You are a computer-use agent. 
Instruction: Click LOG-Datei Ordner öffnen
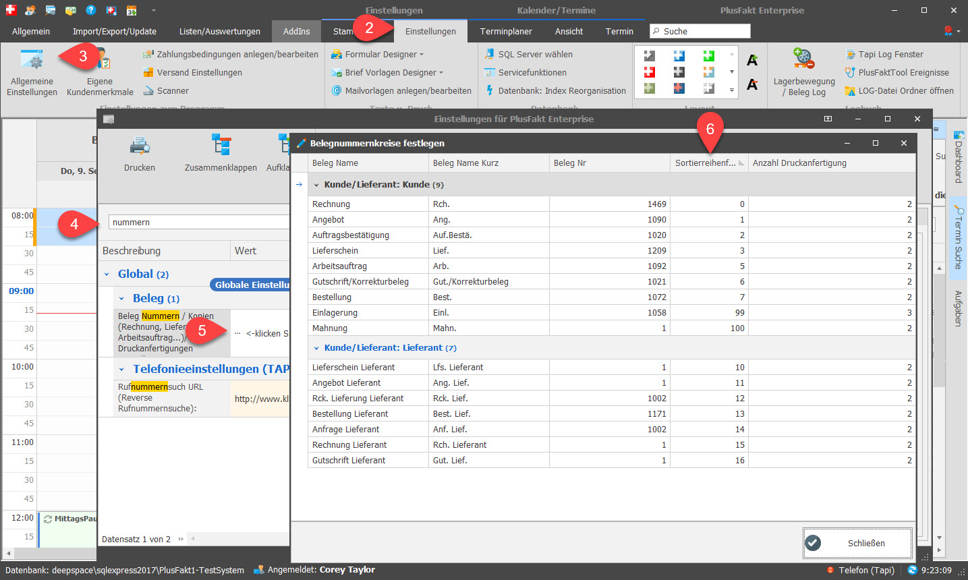pos(899,90)
